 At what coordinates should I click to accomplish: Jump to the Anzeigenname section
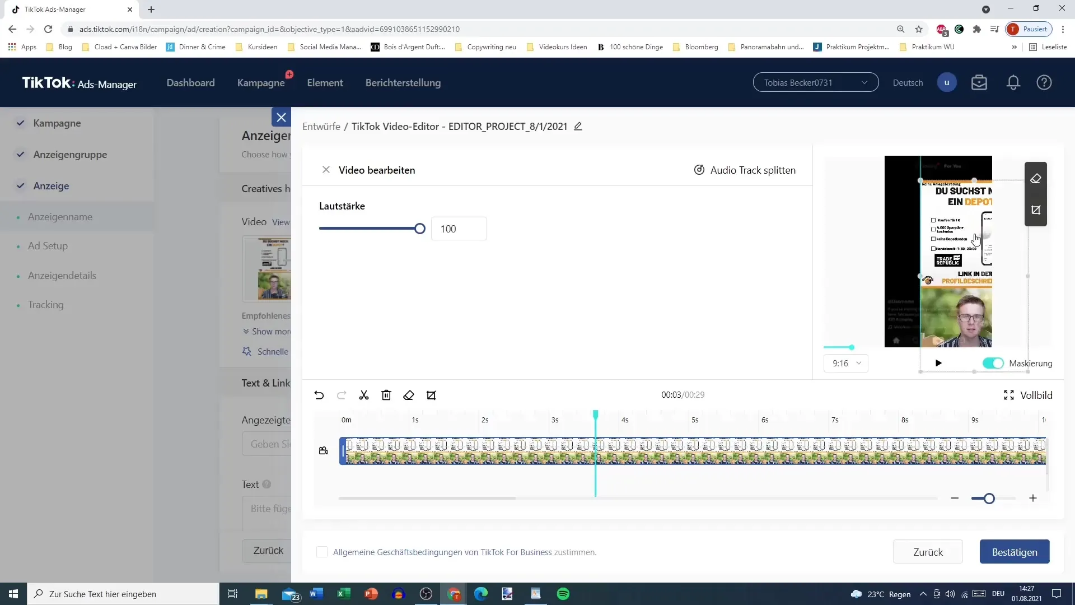60,217
